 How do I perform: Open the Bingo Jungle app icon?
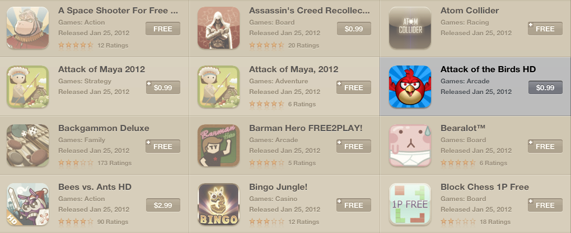[x=218, y=204]
